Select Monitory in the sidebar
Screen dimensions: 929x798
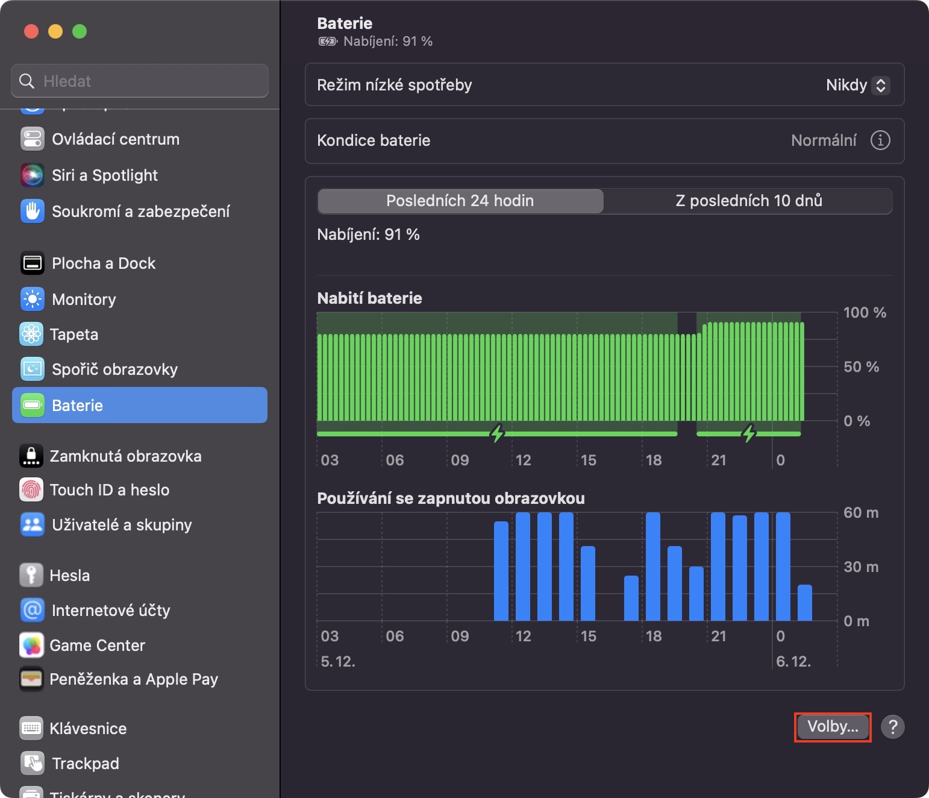pyautogui.click(x=84, y=300)
